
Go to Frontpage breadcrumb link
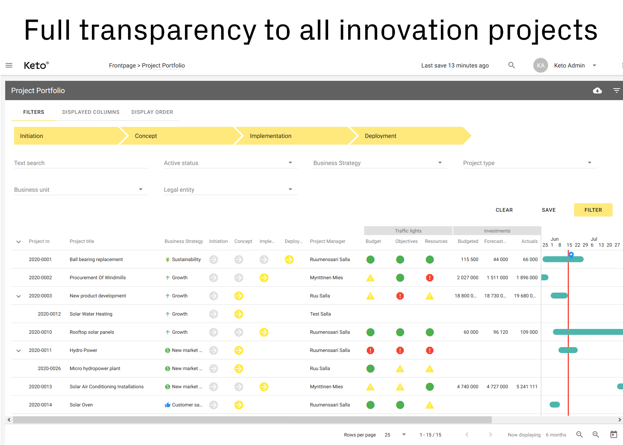[x=122, y=65]
